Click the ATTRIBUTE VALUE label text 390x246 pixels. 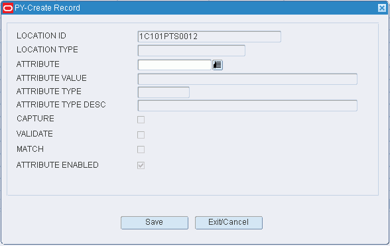52,78
